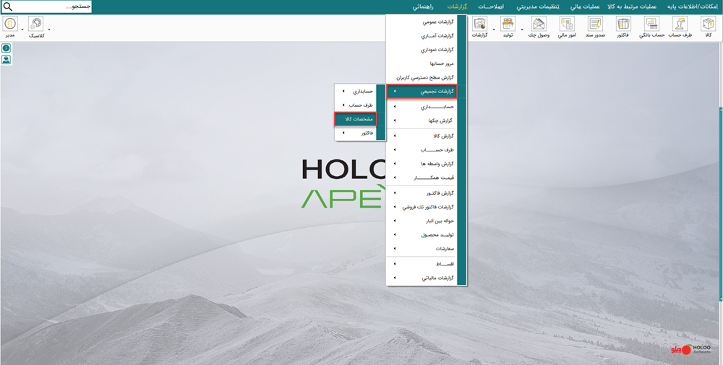Click the magnifier search icon
The width and height of the screenshot is (723, 365).
[8, 7]
